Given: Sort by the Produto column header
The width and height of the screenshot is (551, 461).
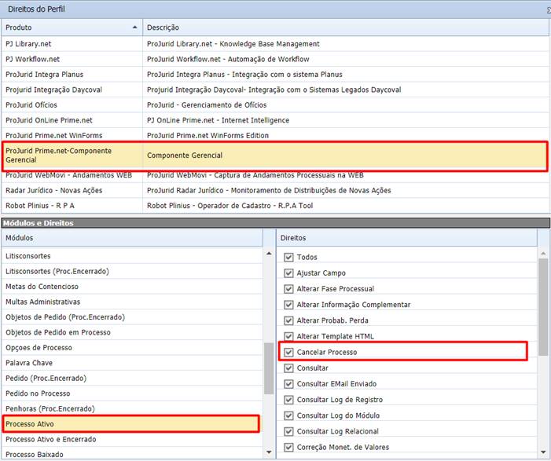Looking at the screenshot, I should [72, 27].
